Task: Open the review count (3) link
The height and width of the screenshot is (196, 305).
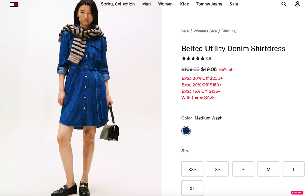Action: point(209,58)
